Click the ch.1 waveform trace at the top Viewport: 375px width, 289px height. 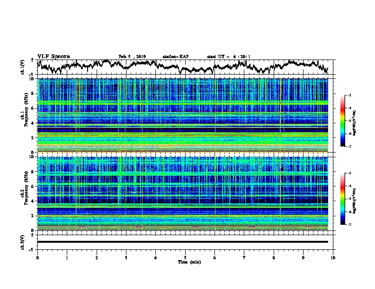coord(183,67)
